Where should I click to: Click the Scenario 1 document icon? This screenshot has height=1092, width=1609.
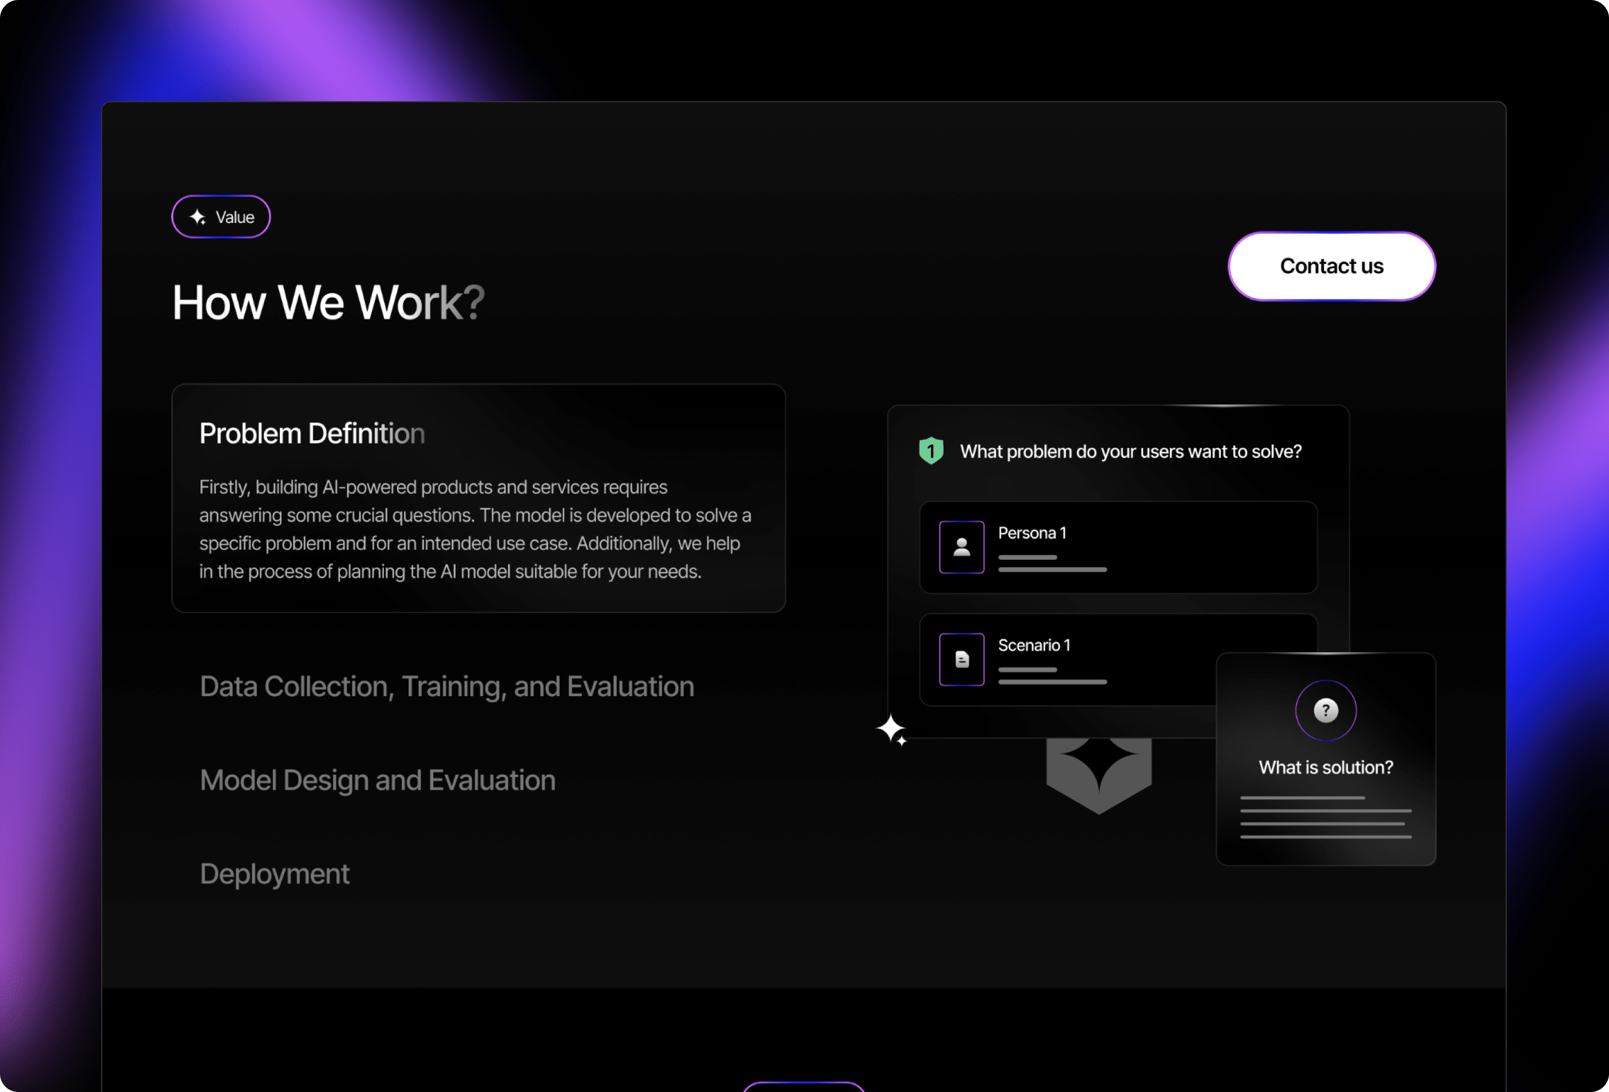pyautogui.click(x=961, y=659)
